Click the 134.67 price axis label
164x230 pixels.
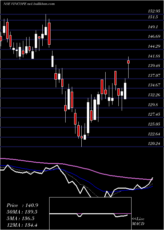[x=154, y=85]
